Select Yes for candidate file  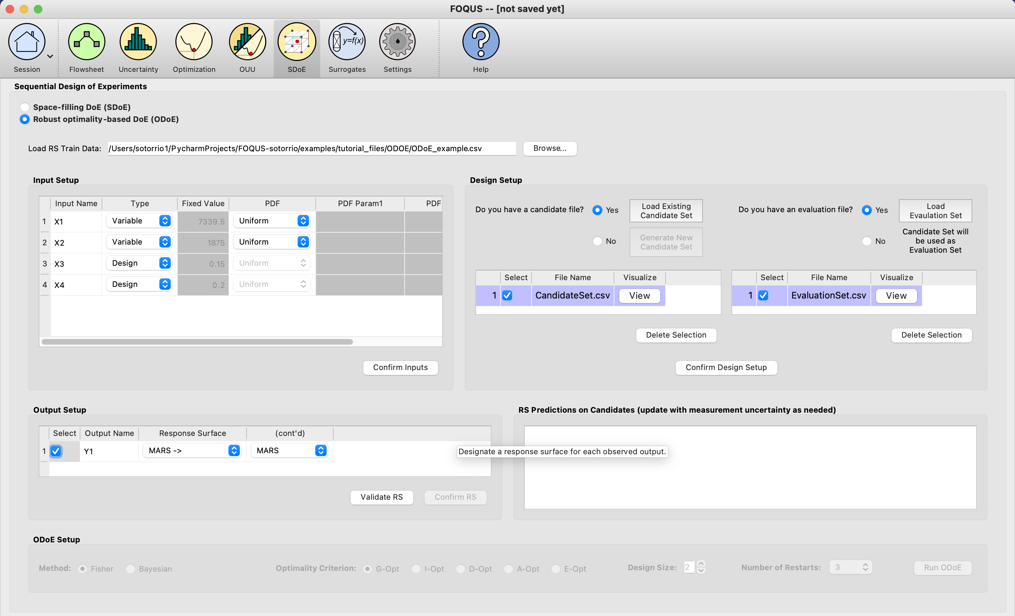click(x=597, y=210)
